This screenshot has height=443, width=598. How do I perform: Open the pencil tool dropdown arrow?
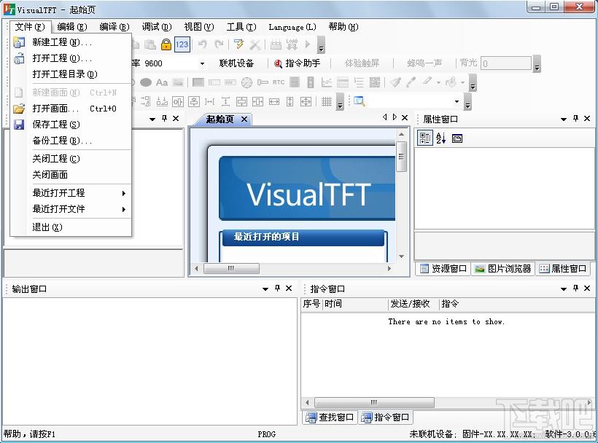pos(438,82)
